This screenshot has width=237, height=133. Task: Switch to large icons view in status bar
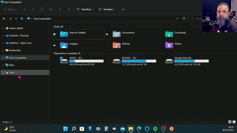point(234,122)
